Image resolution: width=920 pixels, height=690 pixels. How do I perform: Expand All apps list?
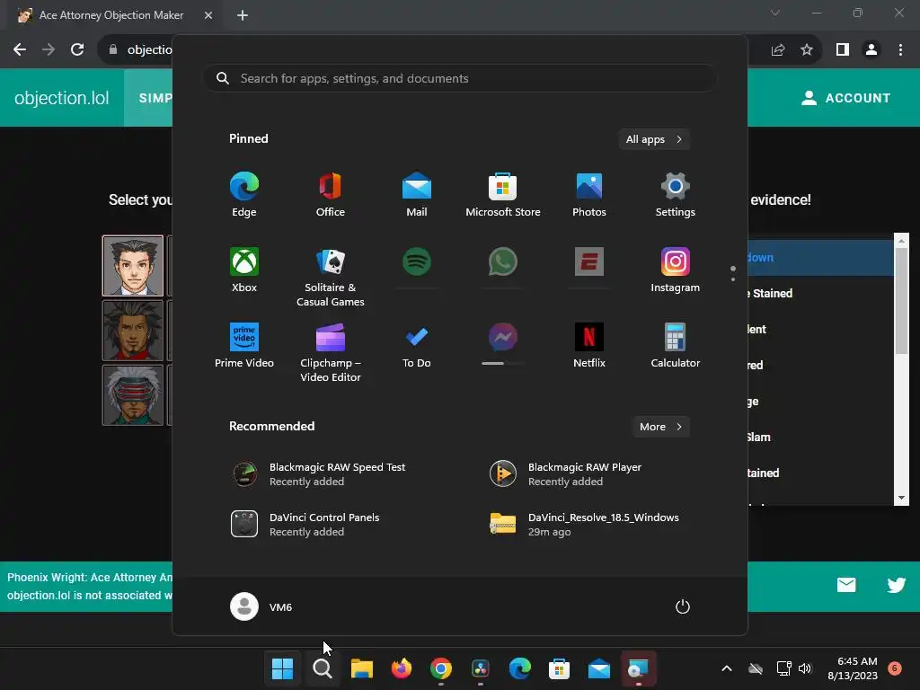pyautogui.click(x=654, y=139)
